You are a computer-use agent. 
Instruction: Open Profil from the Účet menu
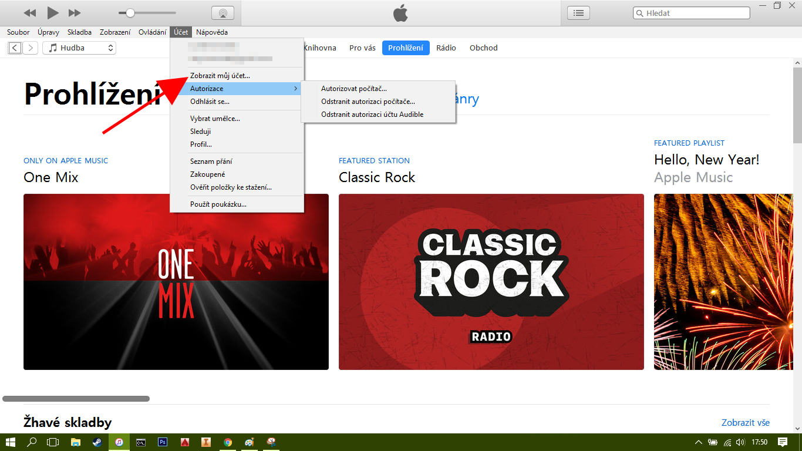tap(237, 144)
